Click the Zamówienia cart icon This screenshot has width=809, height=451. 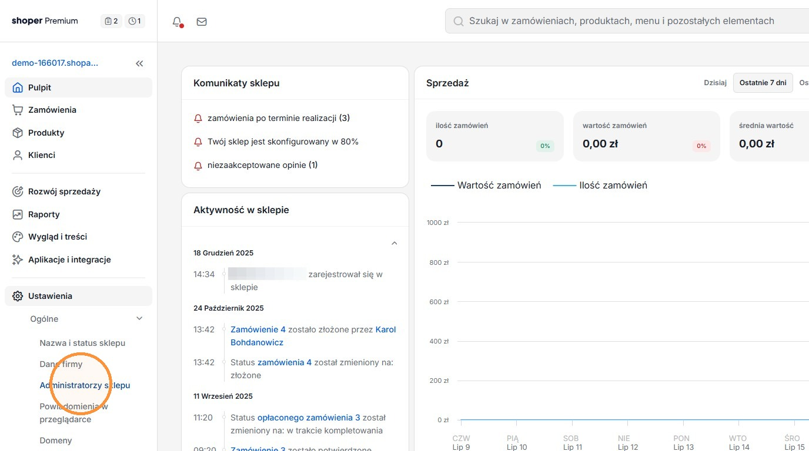[18, 110]
